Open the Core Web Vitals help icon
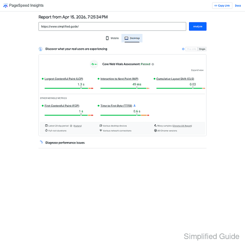This screenshot has height=245, width=245. (x=153, y=64)
